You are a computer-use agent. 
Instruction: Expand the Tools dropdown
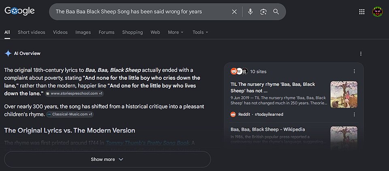[200, 32]
